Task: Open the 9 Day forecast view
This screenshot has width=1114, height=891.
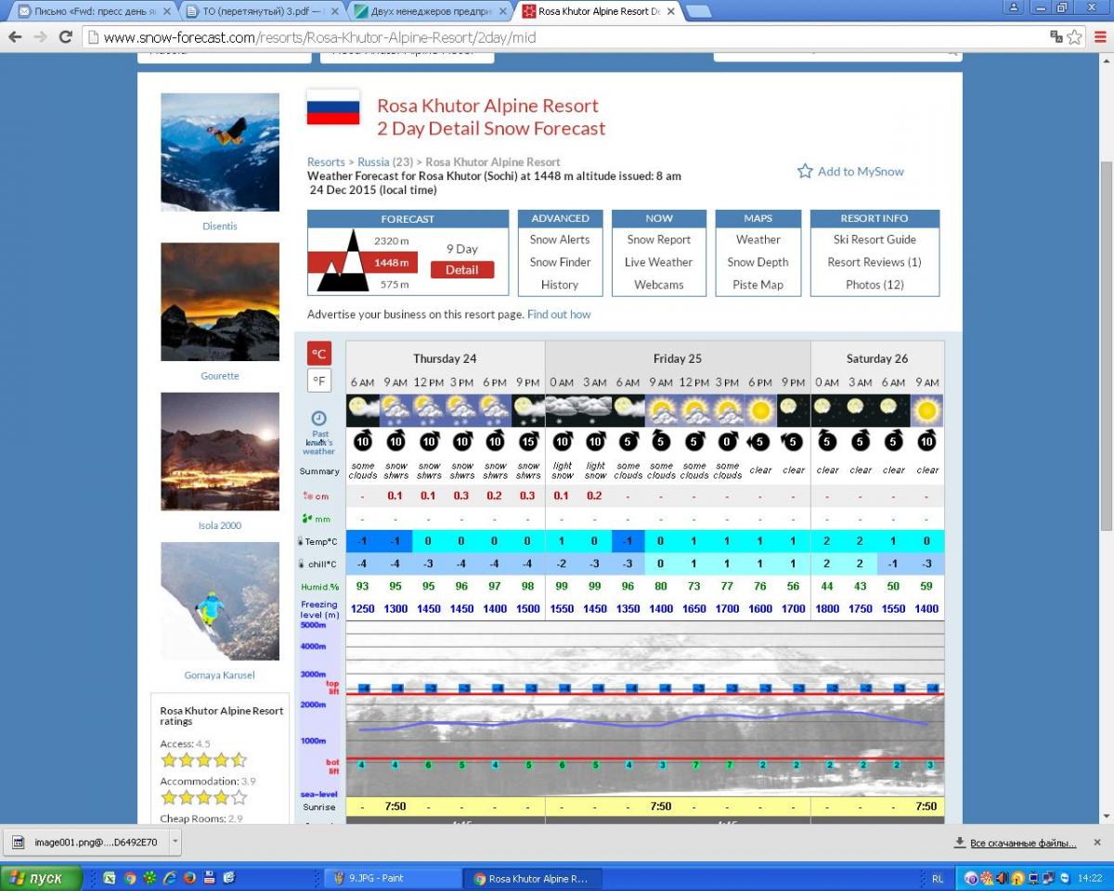Action: click(x=462, y=249)
